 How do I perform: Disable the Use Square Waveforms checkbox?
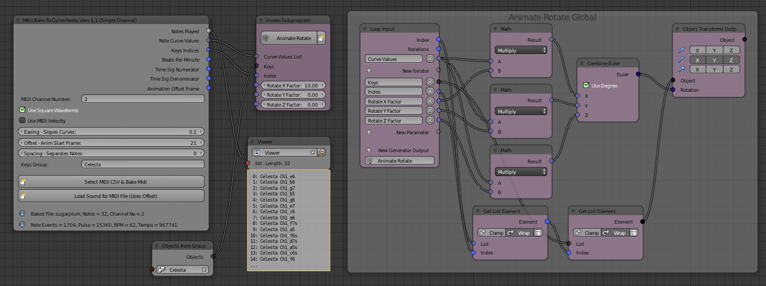click(23, 110)
